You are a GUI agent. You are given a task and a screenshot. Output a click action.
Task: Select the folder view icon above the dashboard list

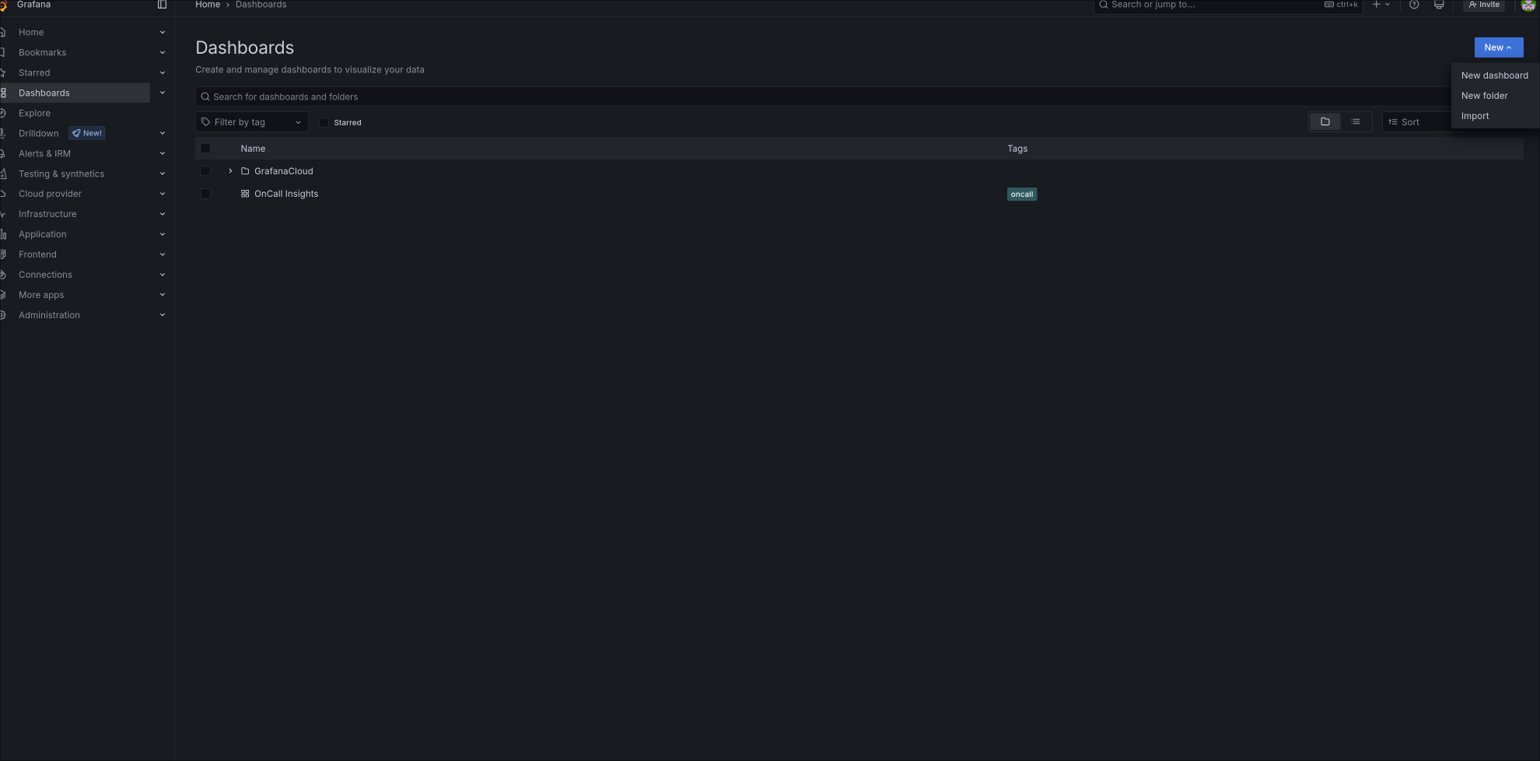click(x=1325, y=121)
